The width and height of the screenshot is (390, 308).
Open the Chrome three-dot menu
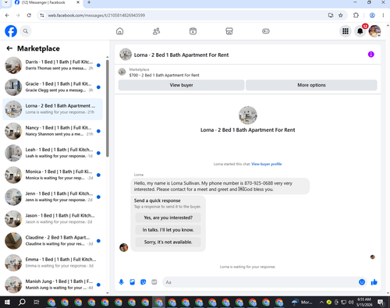[383, 16]
